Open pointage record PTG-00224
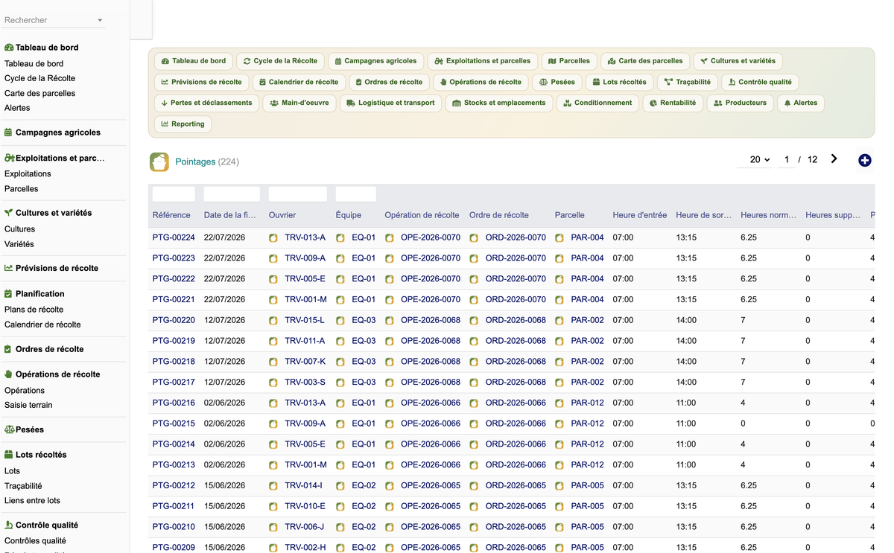The image size is (894, 553). click(174, 237)
